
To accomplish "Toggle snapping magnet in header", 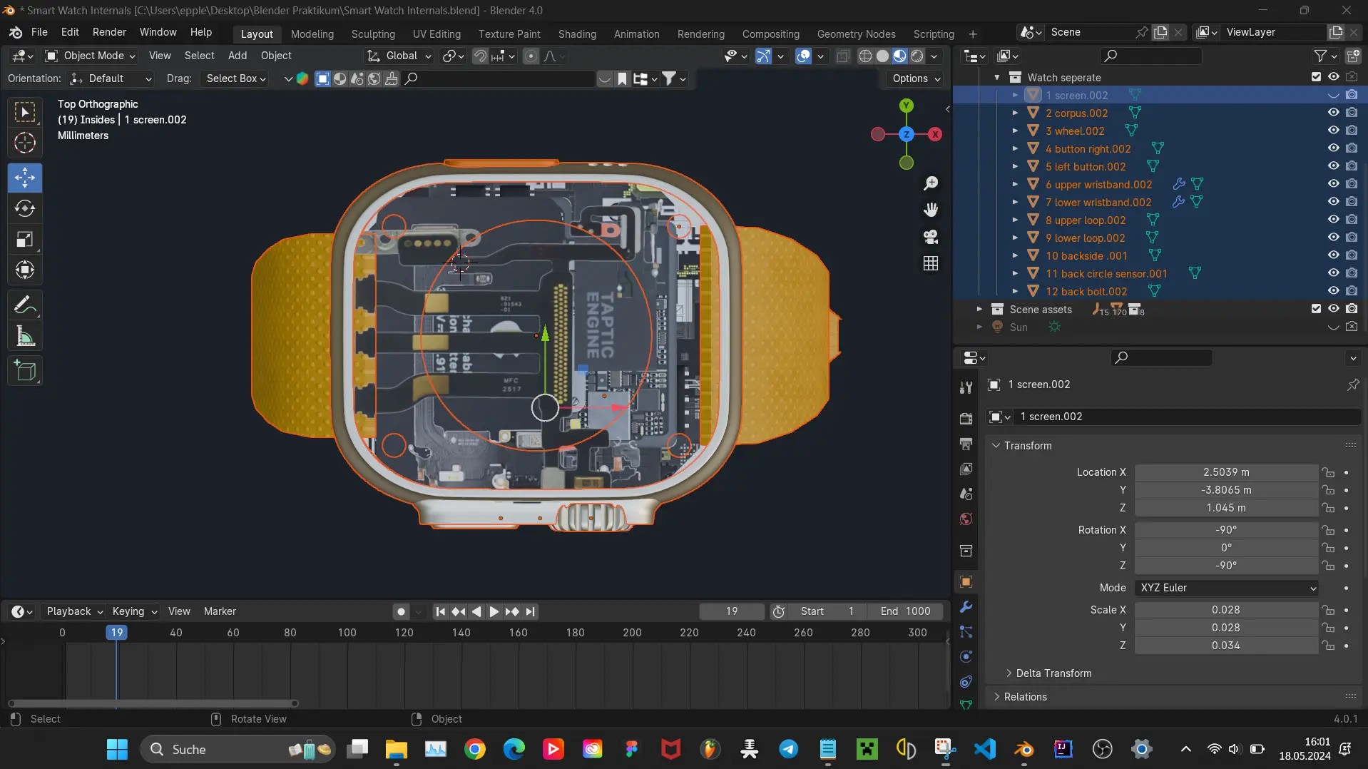I will click(x=481, y=56).
